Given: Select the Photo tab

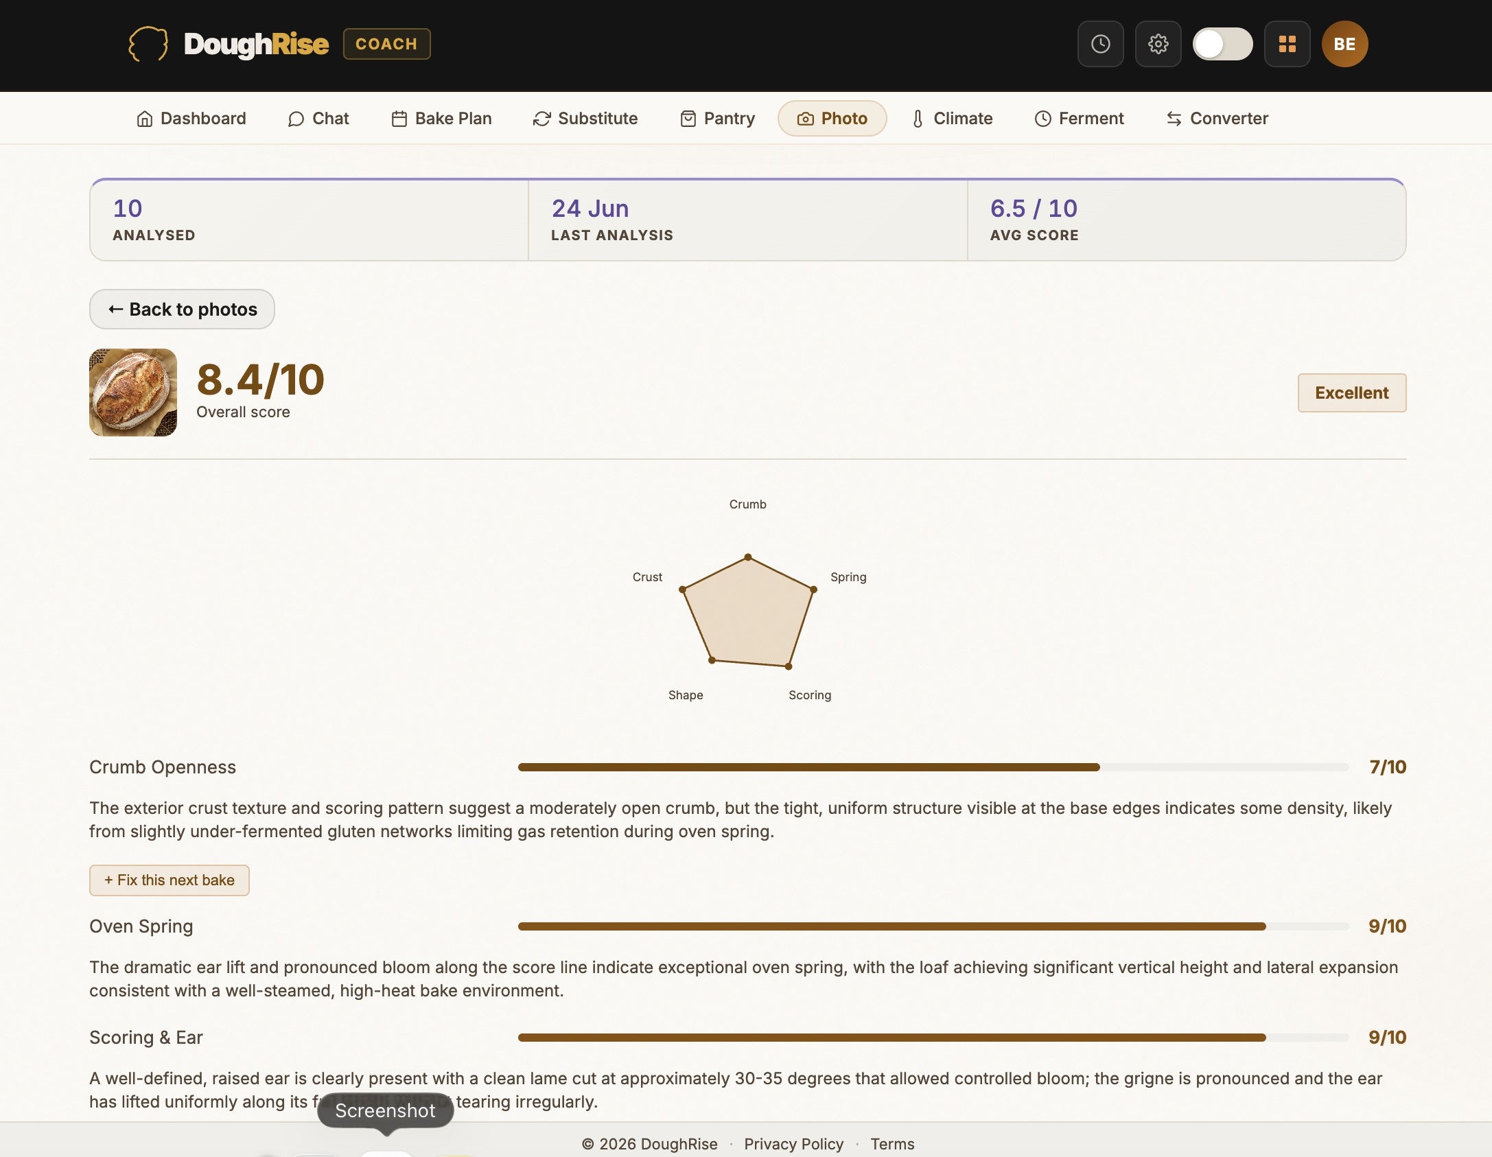Looking at the screenshot, I should (832, 119).
